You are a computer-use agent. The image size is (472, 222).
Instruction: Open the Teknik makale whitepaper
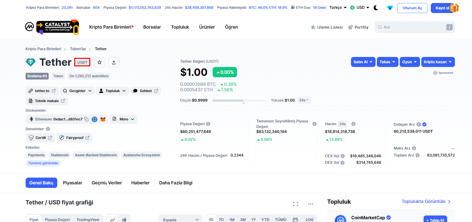(x=47, y=101)
